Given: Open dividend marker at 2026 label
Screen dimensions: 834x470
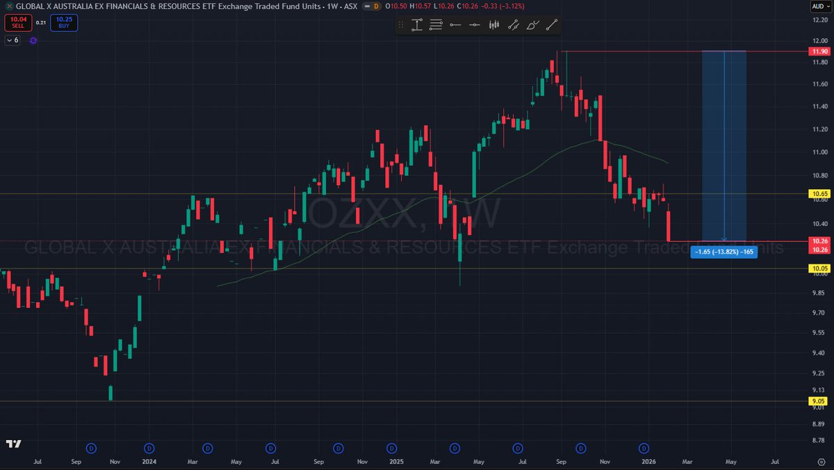Looking at the screenshot, I should 644,447.
